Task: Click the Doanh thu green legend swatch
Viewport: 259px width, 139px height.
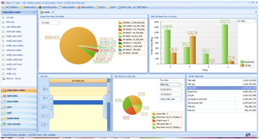Action: pyautogui.click(x=242, y=62)
